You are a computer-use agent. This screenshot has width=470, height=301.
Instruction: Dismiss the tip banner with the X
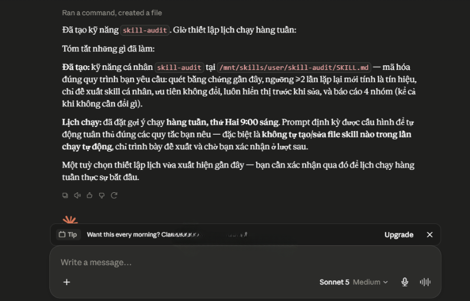429,235
